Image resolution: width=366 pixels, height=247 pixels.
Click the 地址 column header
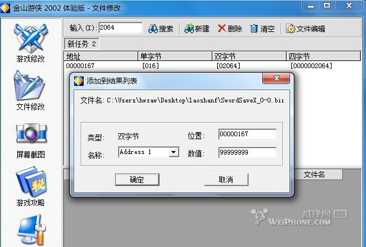101,56
